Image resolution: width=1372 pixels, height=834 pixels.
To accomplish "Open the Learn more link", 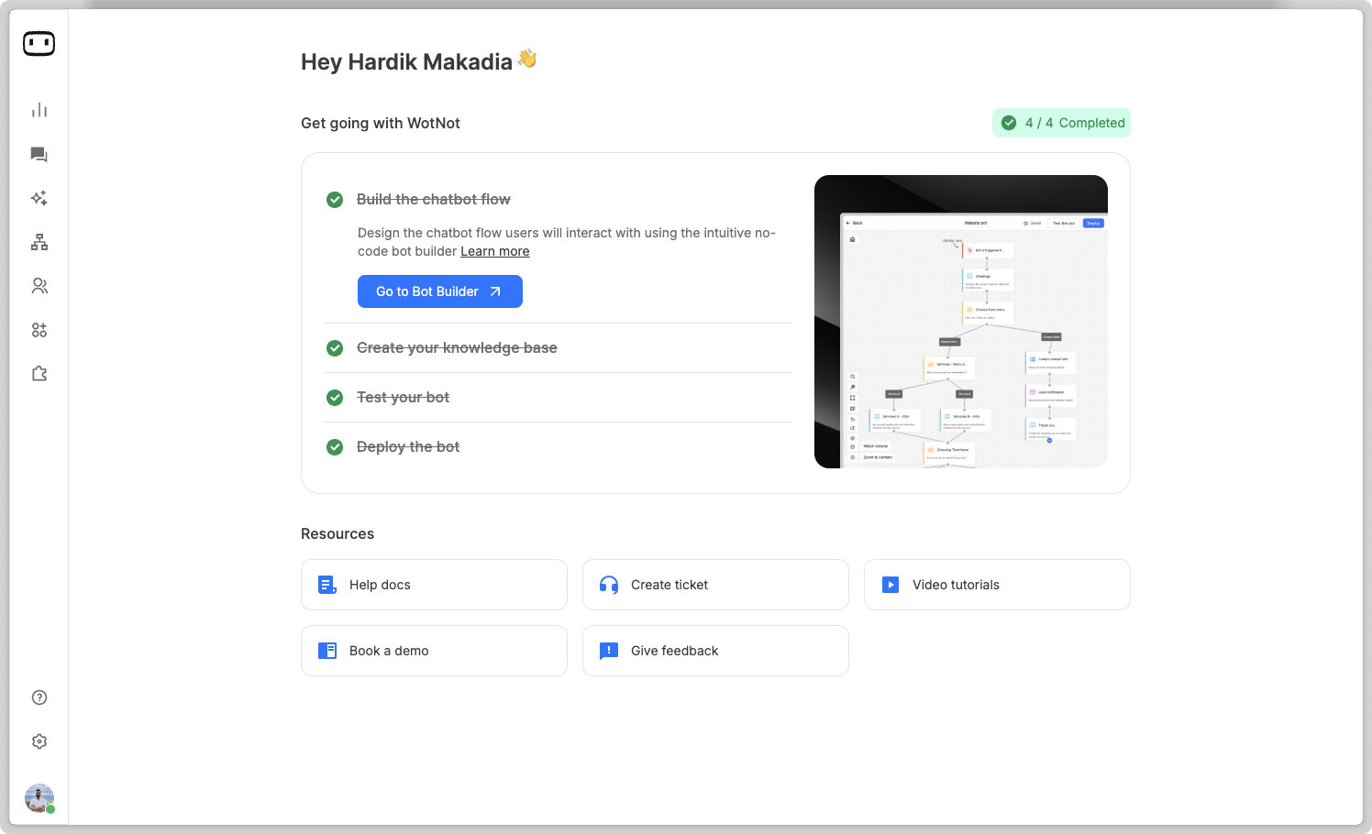I will (495, 251).
